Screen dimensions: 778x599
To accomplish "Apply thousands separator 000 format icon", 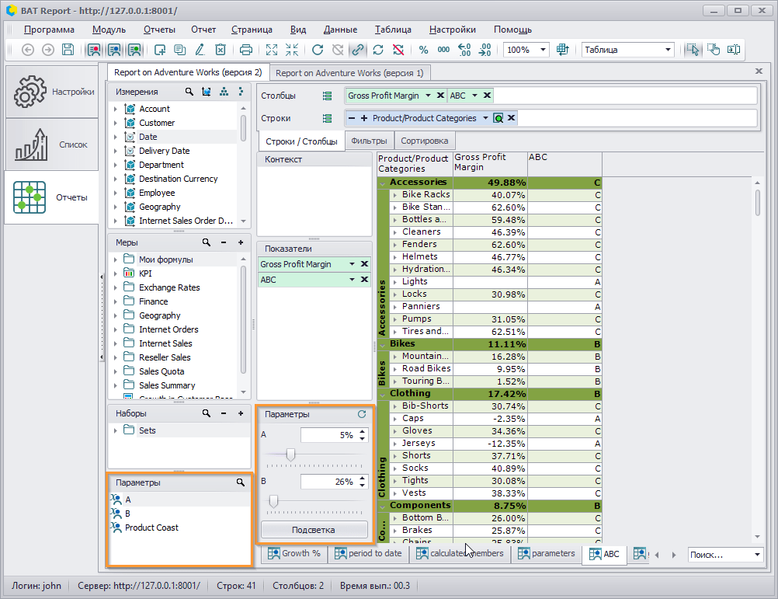I will tap(443, 50).
